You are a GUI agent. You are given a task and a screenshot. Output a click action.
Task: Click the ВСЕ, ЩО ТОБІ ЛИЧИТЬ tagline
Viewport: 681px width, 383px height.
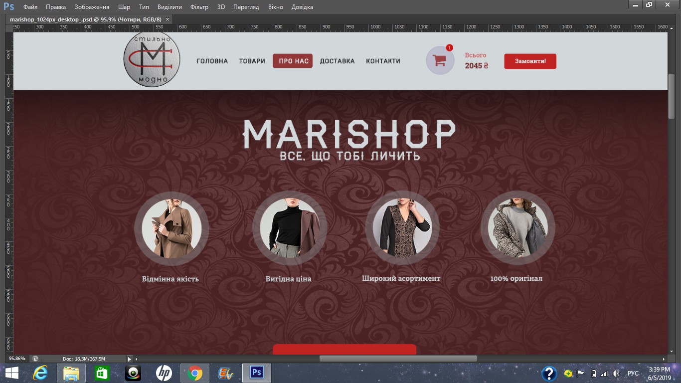350,156
